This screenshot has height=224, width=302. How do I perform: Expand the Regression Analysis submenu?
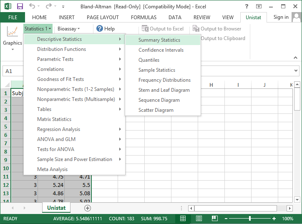coord(74,129)
